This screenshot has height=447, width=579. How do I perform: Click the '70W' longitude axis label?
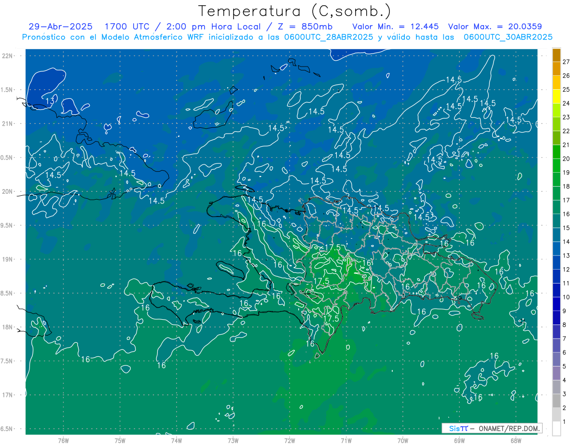(x=403, y=440)
